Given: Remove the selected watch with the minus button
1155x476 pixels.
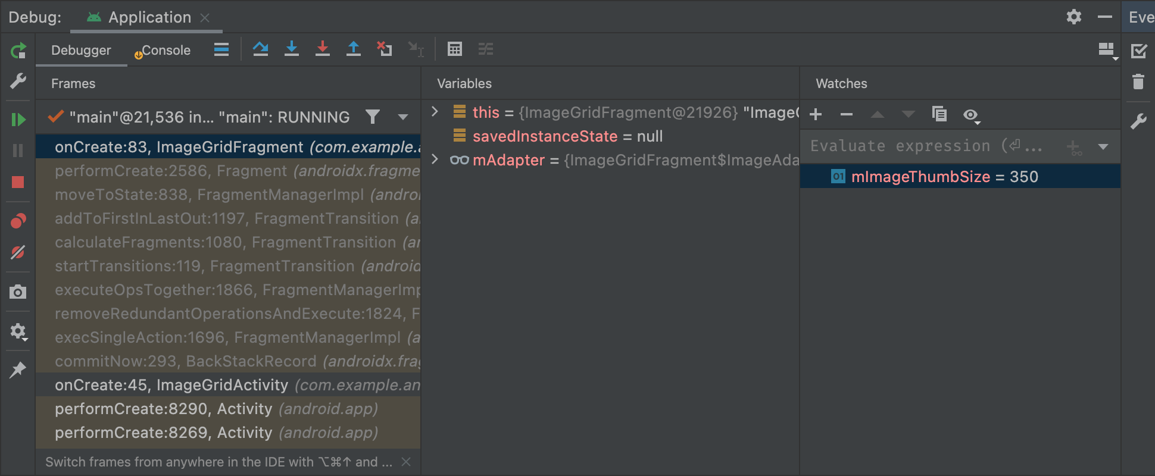Looking at the screenshot, I should [x=847, y=114].
